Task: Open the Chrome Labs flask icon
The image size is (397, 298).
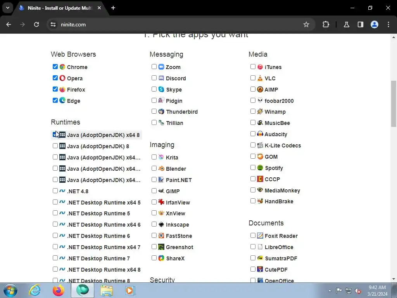Action: click(x=346, y=24)
